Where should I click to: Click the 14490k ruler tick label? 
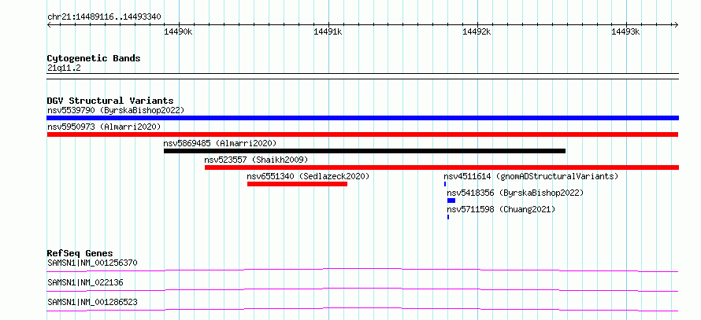click(x=178, y=31)
